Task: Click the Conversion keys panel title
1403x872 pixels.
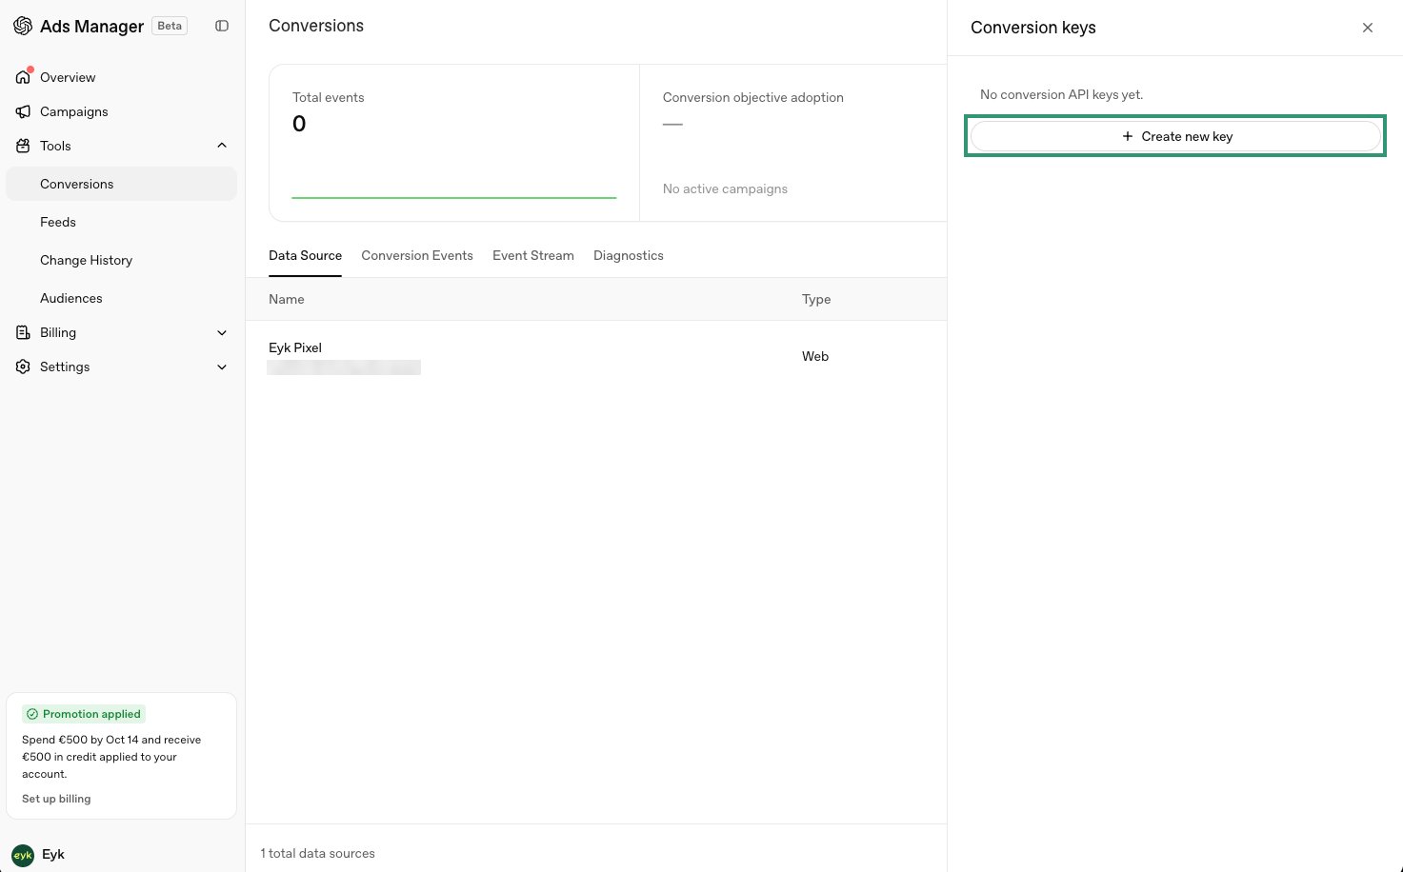Action: click(1033, 28)
